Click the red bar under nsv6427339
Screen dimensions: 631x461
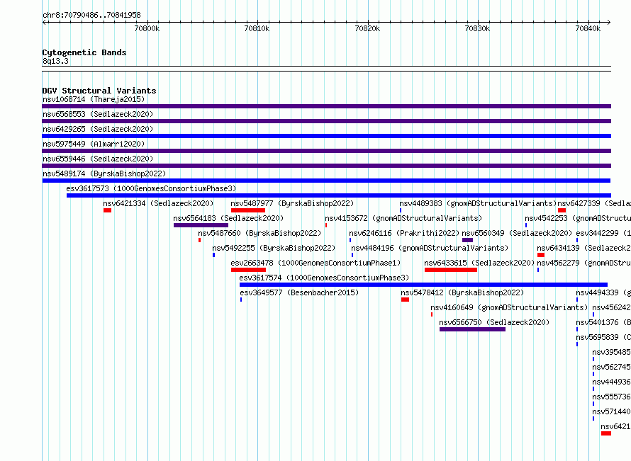click(x=562, y=210)
